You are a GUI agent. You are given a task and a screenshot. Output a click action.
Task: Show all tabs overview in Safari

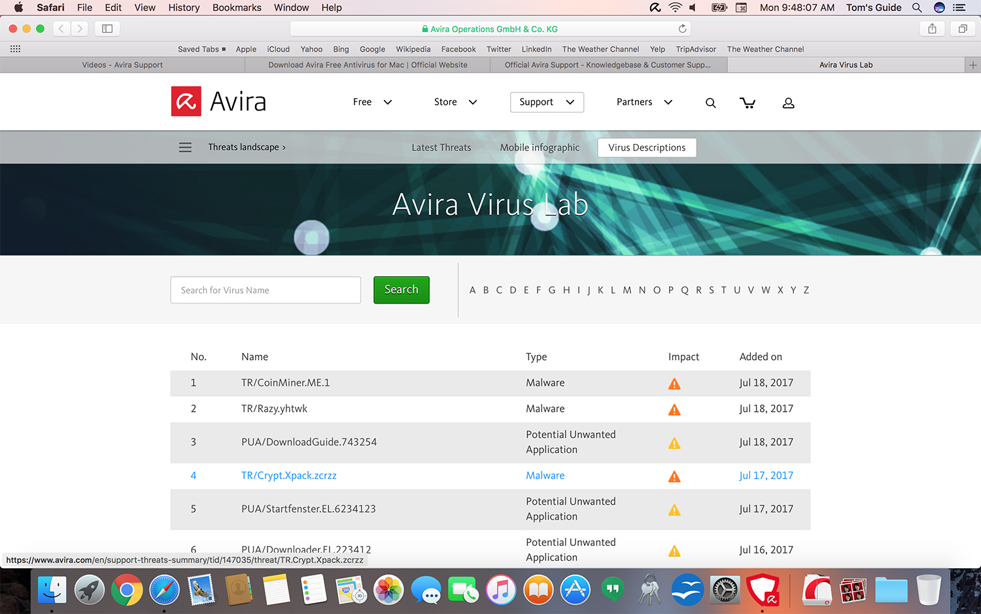point(963,29)
